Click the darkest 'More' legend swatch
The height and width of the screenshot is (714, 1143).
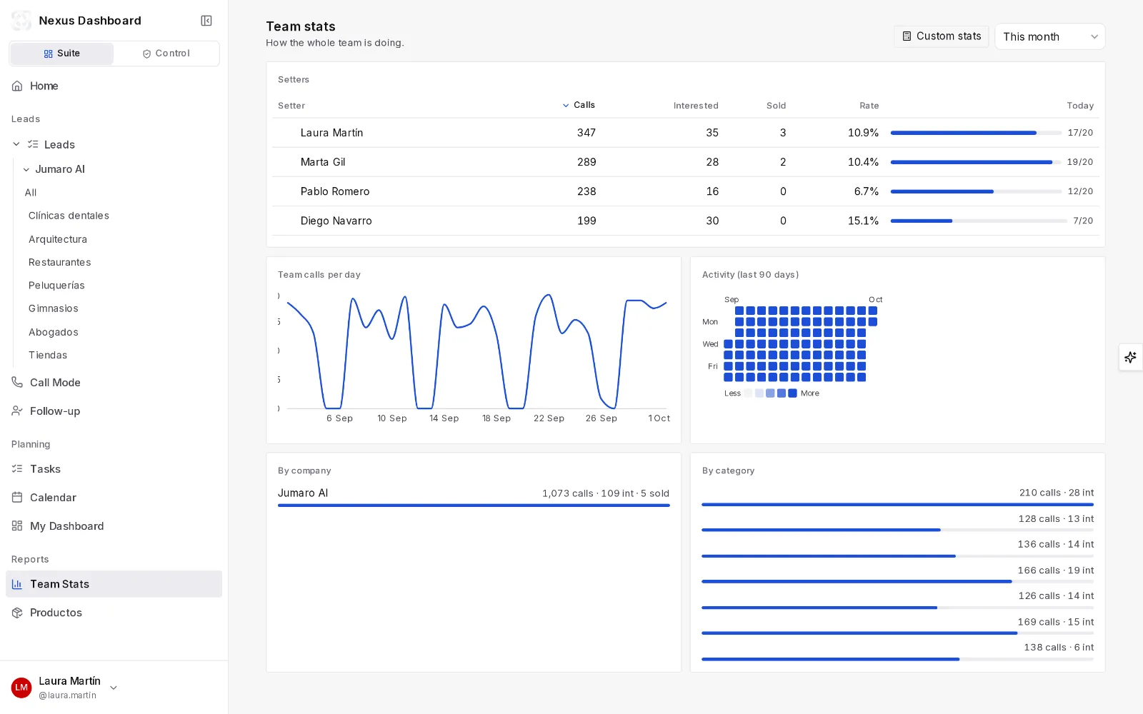792,393
